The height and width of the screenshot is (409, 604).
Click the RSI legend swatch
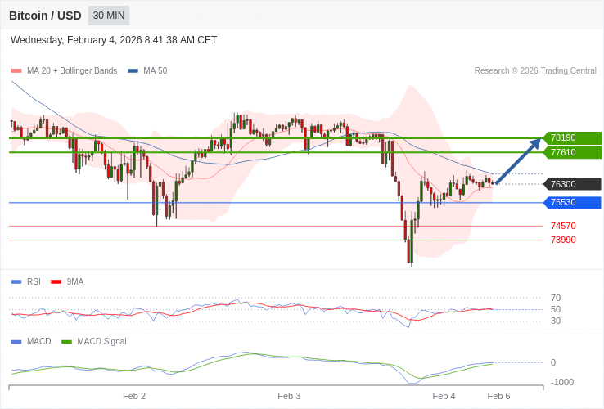[x=16, y=282]
